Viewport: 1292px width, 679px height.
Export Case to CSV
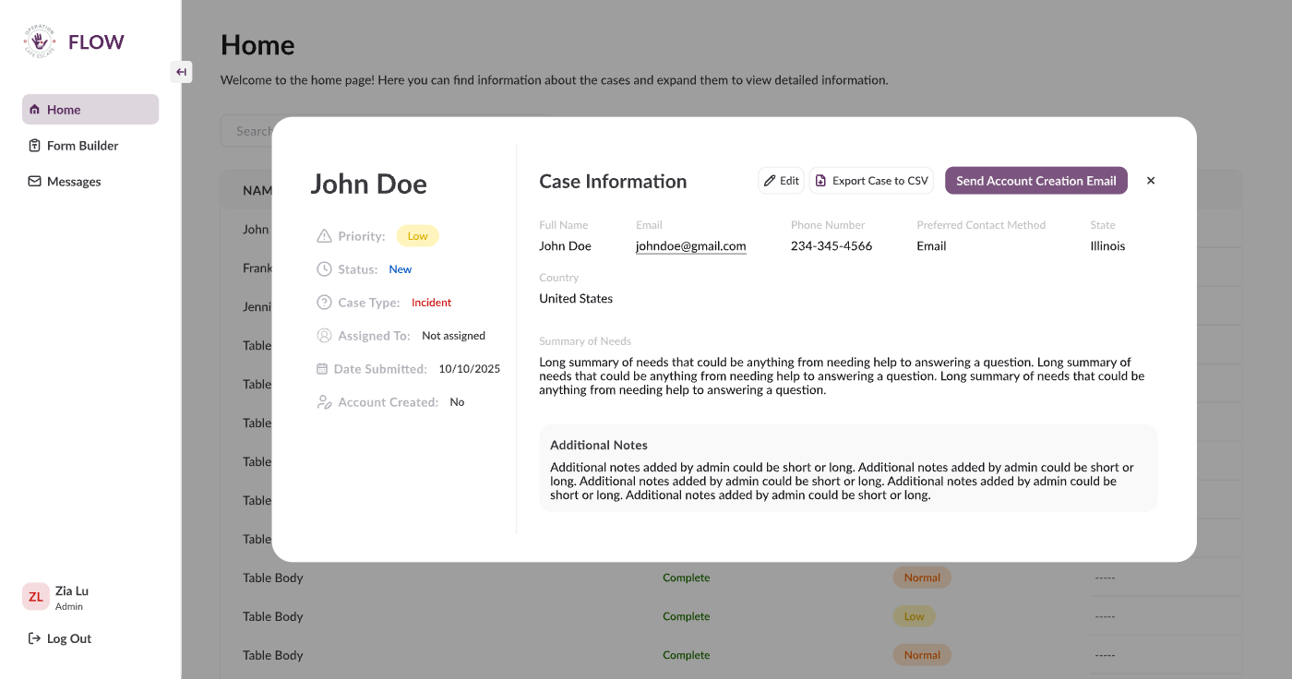(x=871, y=181)
